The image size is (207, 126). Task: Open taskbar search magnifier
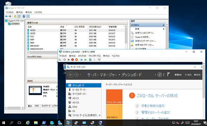point(12,123)
